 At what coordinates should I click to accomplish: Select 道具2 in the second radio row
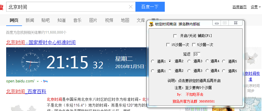coord(170,71)
